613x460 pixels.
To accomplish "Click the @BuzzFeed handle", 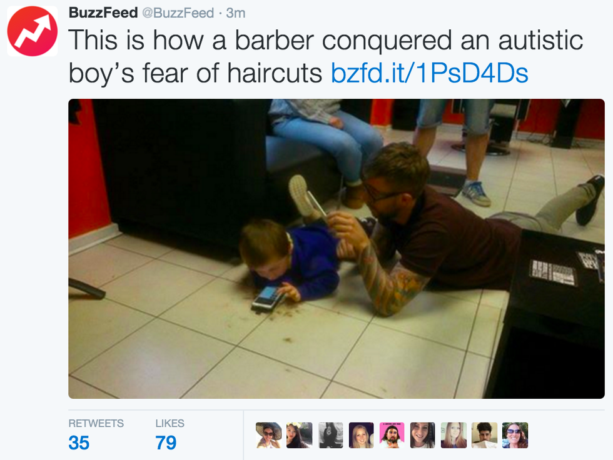I will [178, 13].
